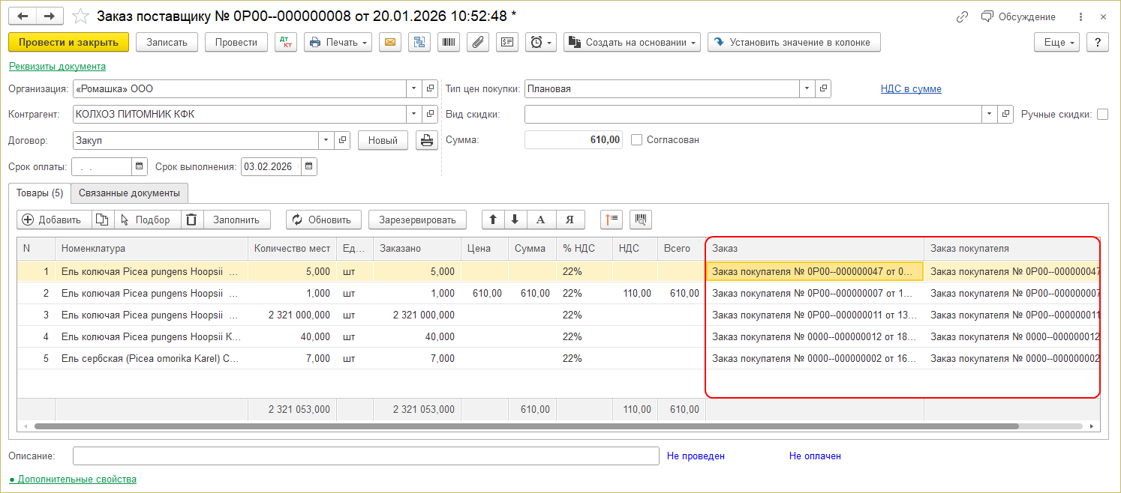
Task: Click the envelope email icon in toolbar
Action: pyautogui.click(x=389, y=43)
